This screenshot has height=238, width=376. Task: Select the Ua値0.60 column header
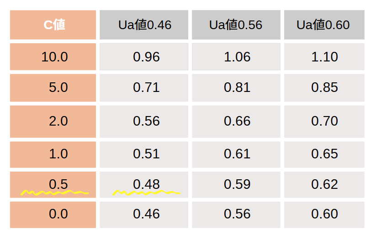click(x=323, y=25)
